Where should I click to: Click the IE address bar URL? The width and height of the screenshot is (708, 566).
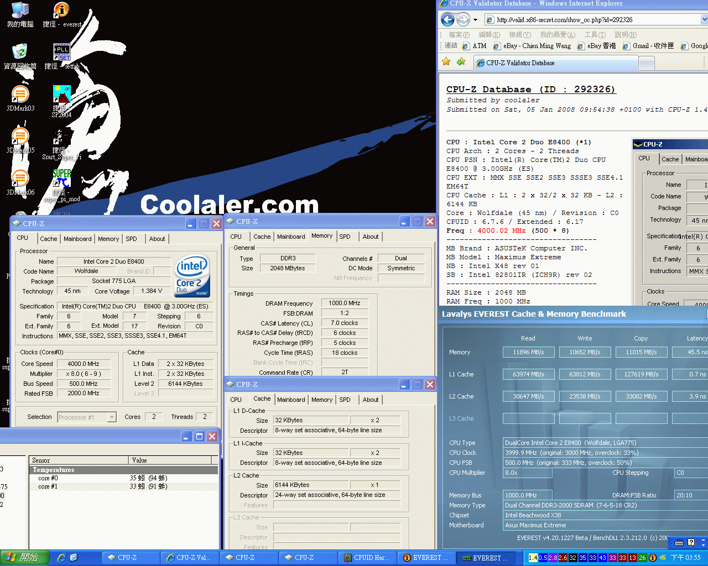(564, 20)
